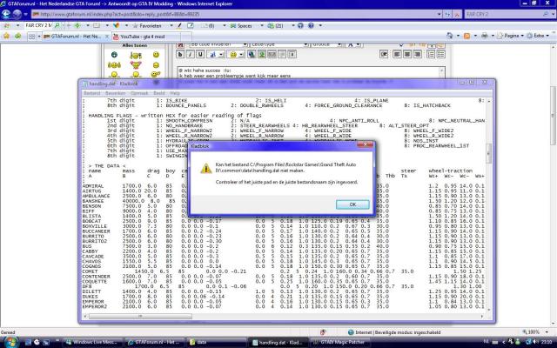Insert the green-hat smiley in top row

114,55
